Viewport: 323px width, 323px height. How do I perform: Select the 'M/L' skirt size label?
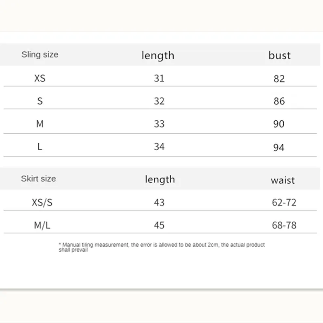(x=42, y=225)
